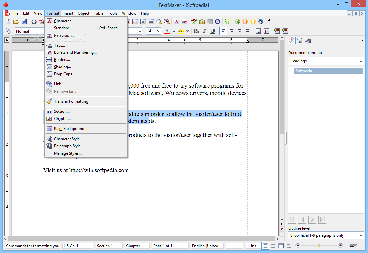
Task: Open the sidebar options dropdown arrow
Action: tap(362, 40)
